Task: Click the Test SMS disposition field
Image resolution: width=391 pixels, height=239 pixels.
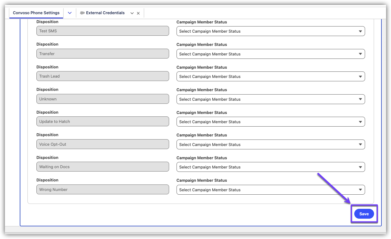Action: 102,31
